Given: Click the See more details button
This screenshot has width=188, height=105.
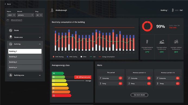Looking at the screenshot, I should coord(139,95).
